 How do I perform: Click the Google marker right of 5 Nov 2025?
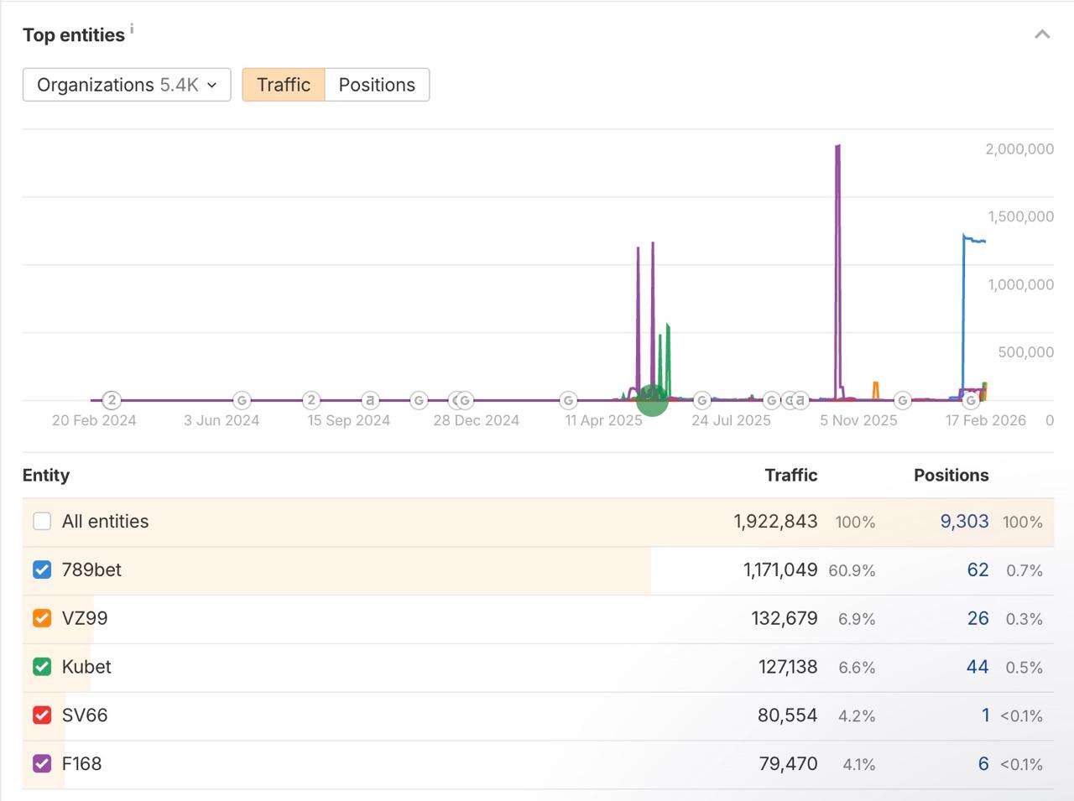(x=903, y=400)
